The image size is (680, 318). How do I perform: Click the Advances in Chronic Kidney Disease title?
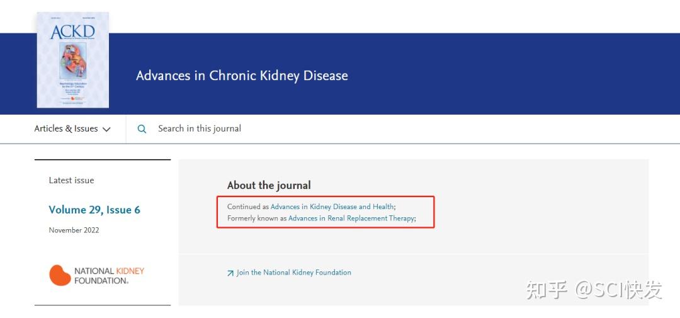(242, 76)
